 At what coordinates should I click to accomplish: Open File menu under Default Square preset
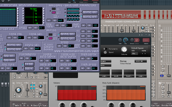point(134,53)
